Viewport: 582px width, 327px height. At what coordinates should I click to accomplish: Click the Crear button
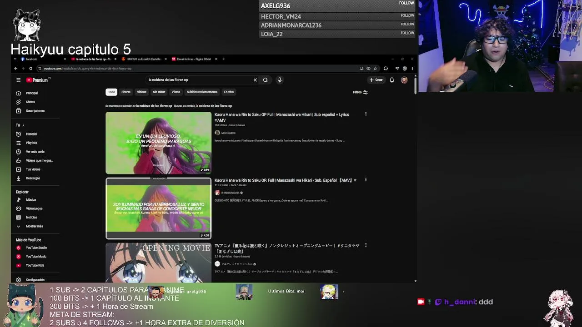coord(376,80)
